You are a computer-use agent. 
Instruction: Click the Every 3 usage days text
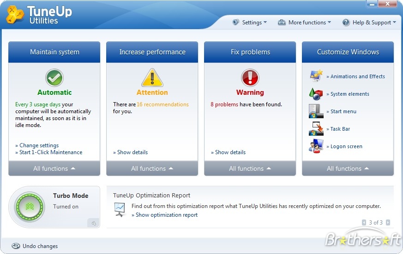38,104
